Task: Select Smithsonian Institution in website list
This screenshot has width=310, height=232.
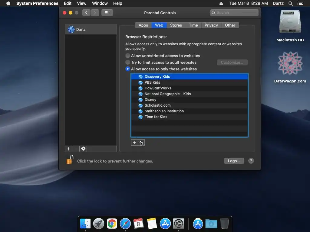Action: [190, 111]
